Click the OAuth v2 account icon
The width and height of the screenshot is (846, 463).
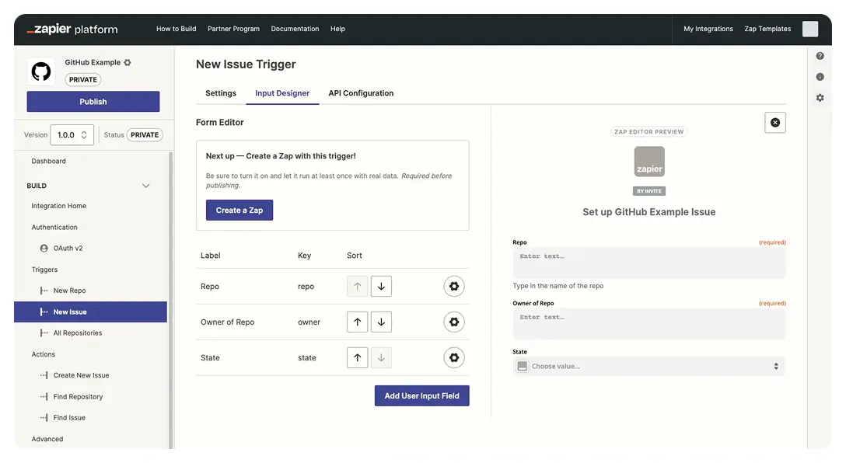44,249
